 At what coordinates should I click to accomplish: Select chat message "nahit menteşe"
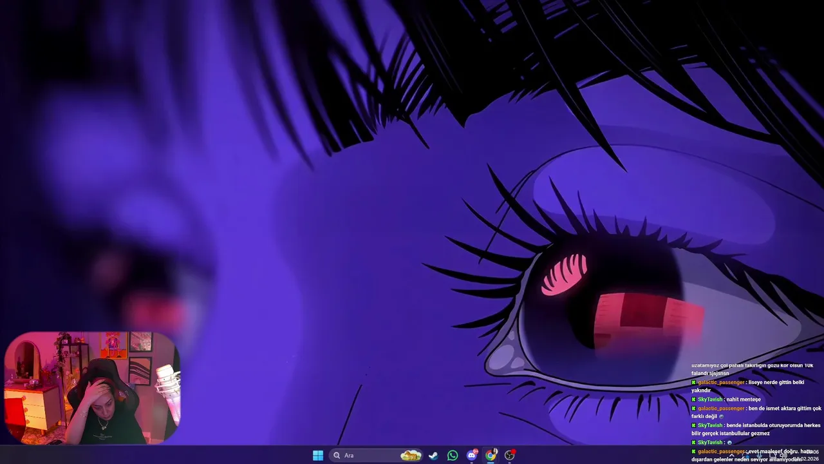point(743,400)
